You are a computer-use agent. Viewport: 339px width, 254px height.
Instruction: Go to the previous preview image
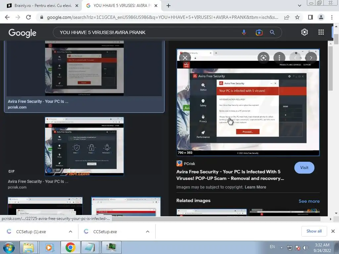pyautogui.click(x=295, y=58)
